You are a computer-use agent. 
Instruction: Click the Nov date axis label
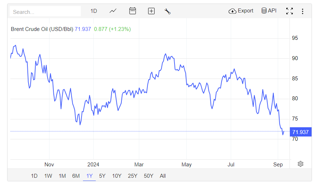tap(49, 164)
